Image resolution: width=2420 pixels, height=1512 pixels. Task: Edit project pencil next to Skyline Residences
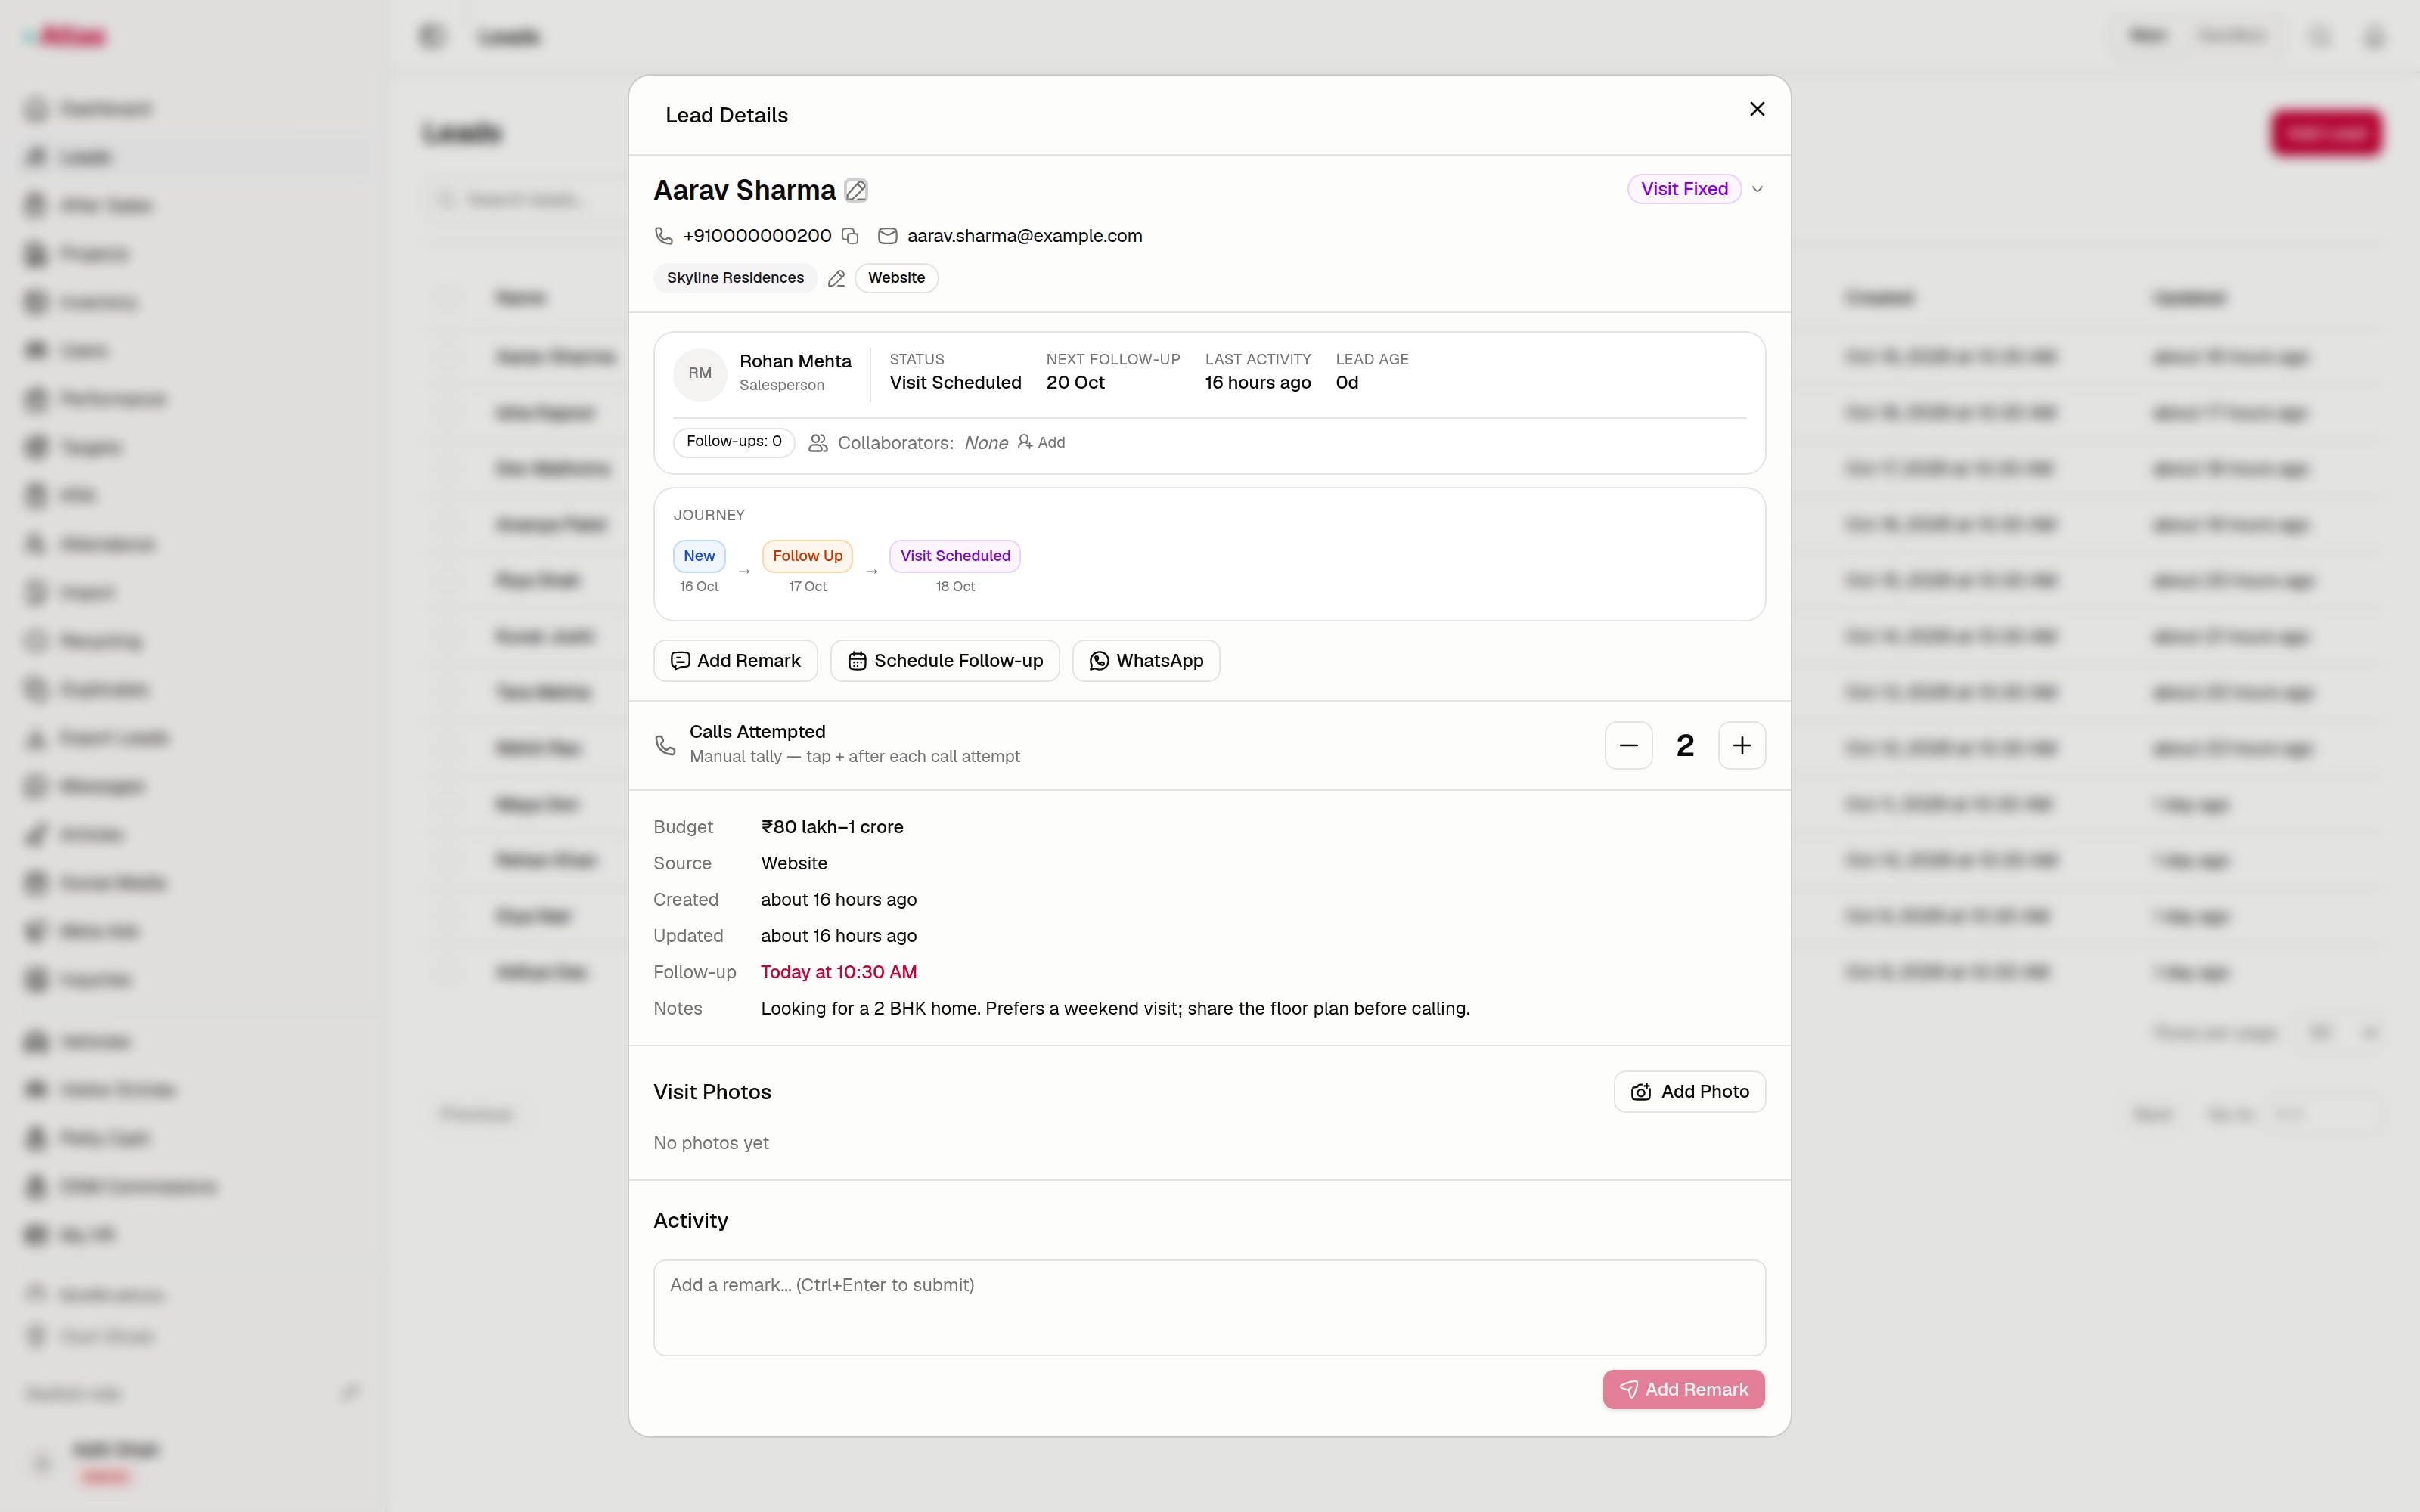coord(836,279)
